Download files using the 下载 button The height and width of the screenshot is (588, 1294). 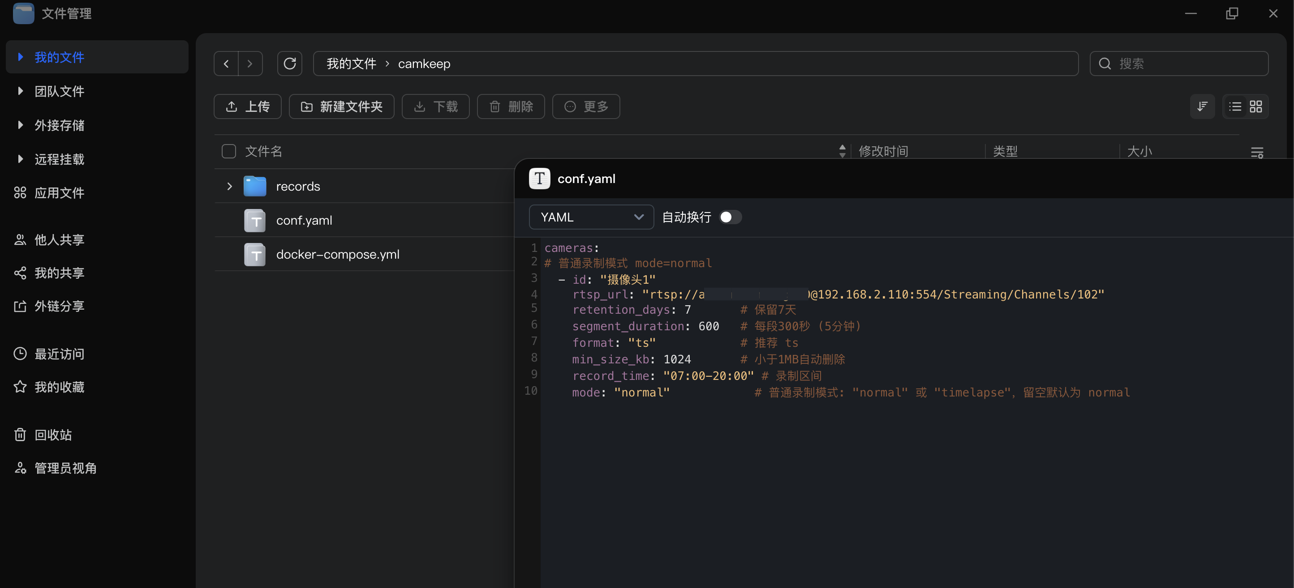pyautogui.click(x=435, y=107)
